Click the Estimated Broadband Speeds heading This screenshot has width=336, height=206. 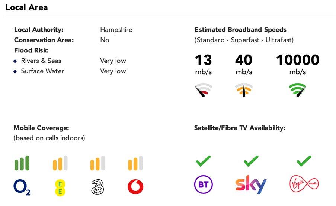click(240, 30)
